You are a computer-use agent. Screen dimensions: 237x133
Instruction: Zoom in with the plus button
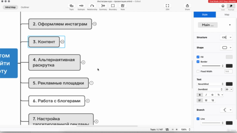pyautogui.click(x=177, y=130)
